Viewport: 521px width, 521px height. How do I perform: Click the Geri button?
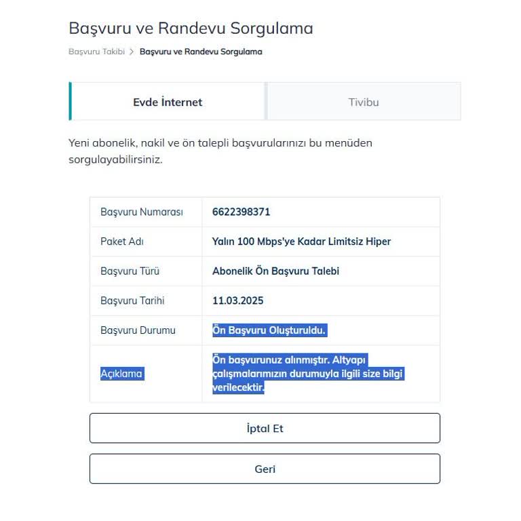point(265,469)
